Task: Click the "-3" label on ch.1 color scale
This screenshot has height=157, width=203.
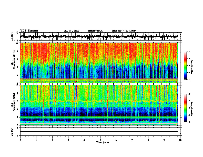Action: tap(189, 52)
